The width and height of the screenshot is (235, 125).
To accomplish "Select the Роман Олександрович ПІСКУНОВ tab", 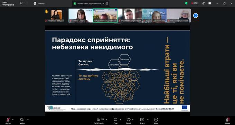I will [x=91, y=3].
